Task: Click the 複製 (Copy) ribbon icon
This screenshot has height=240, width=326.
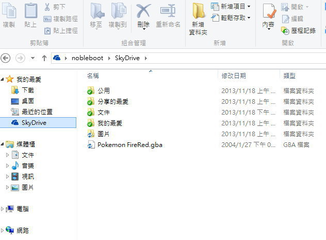Action: pos(9,10)
